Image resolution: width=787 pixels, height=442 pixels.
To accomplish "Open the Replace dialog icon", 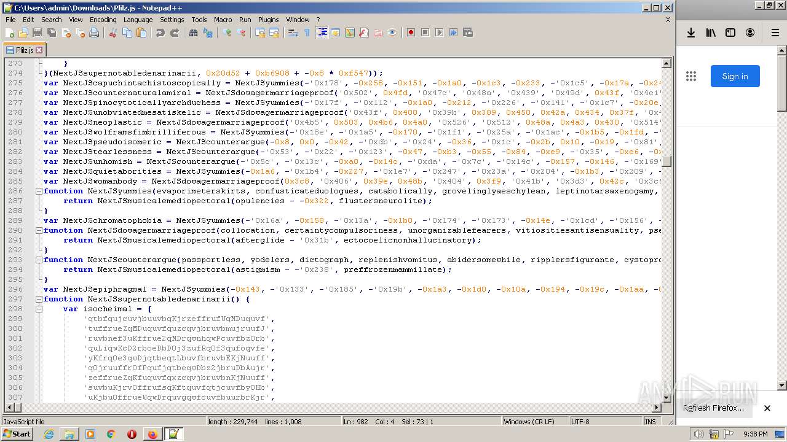I will point(207,33).
